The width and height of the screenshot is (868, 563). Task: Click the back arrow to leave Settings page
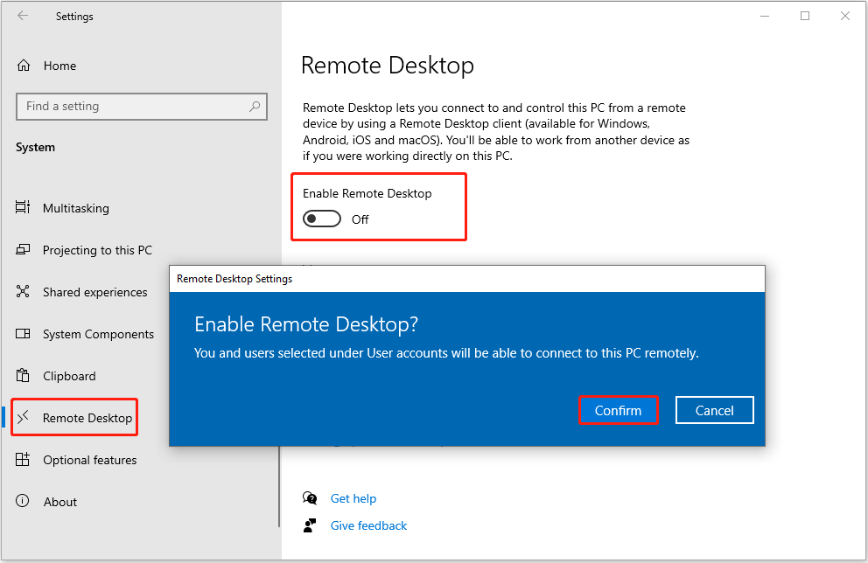point(23,16)
